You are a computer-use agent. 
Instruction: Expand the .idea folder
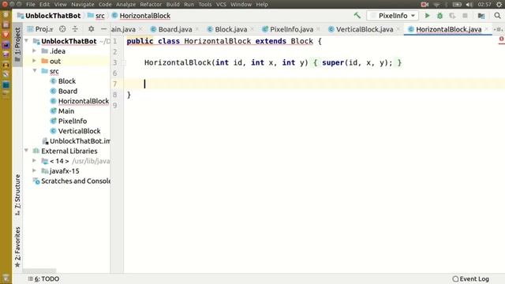[x=35, y=50]
